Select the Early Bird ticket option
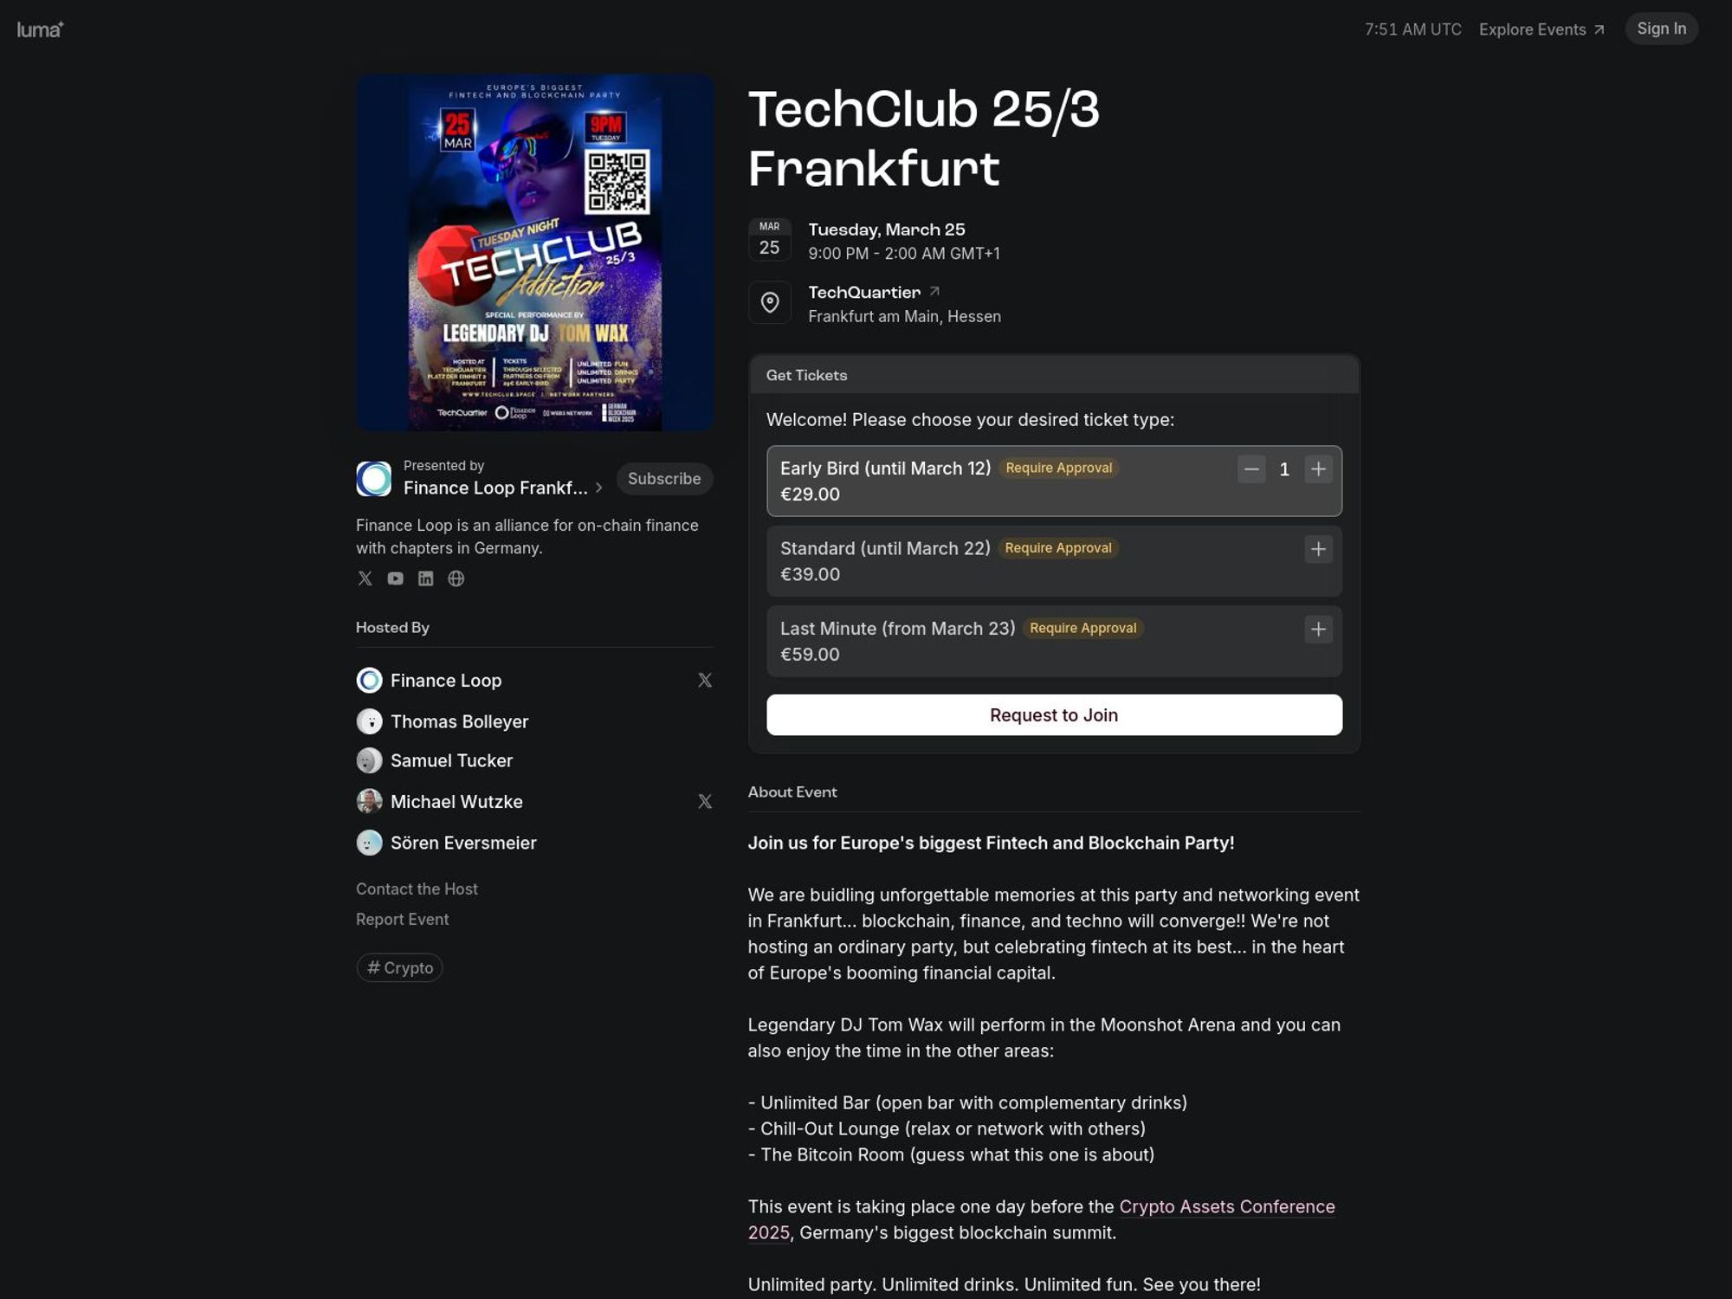The image size is (1732, 1299). click(x=1054, y=481)
